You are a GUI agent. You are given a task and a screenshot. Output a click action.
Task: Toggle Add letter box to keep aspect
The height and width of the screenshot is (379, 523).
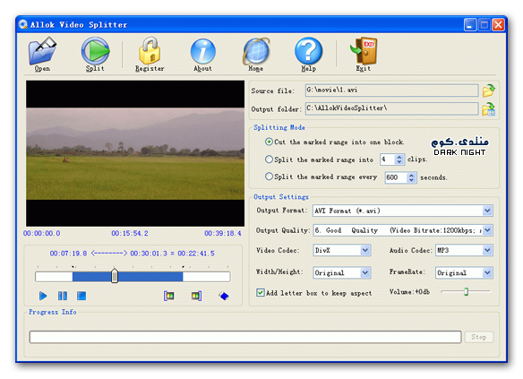click(x=261, y=293)
